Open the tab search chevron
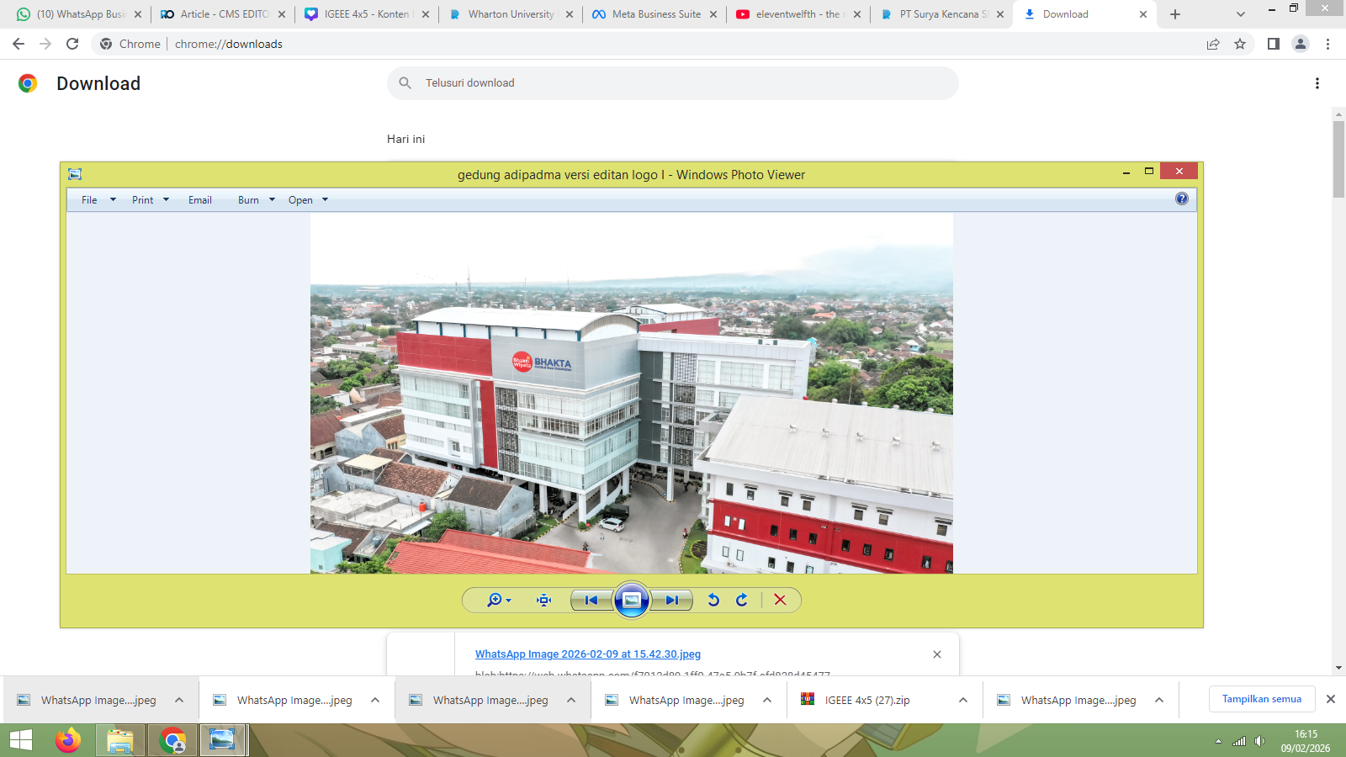The width and height of the screenshot is (1346, 757). point(1241,14)
